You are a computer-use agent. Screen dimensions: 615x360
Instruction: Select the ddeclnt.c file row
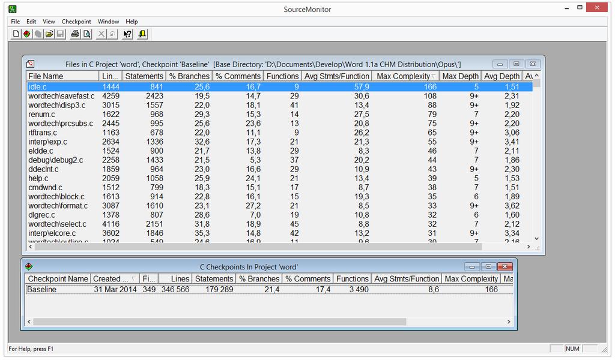point(280,169)
